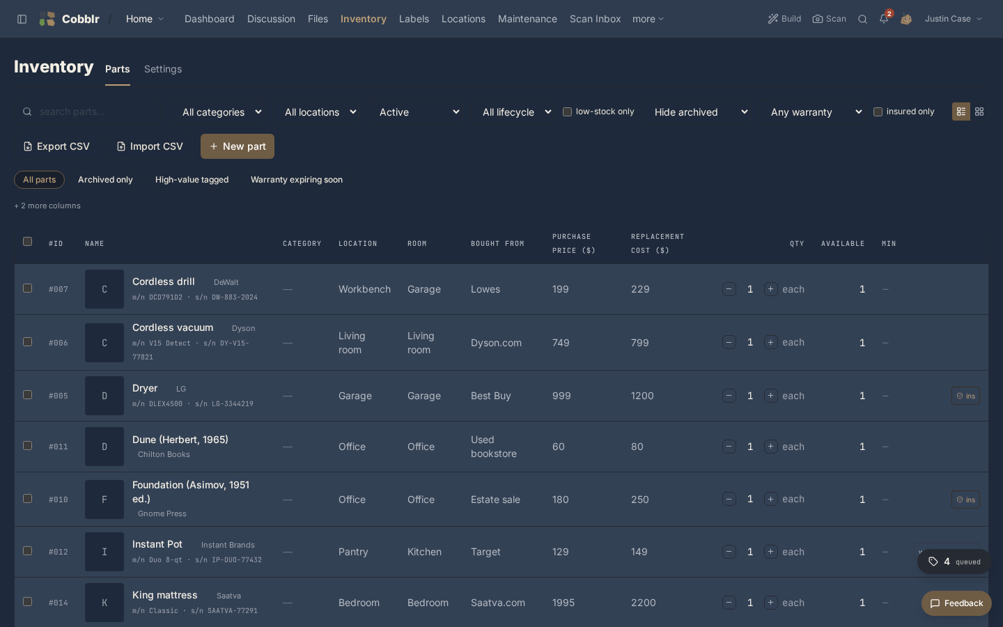Toggle the sidebar panel icon
The width and height of the screenshot is (1003, 627).
click(22, 19)
